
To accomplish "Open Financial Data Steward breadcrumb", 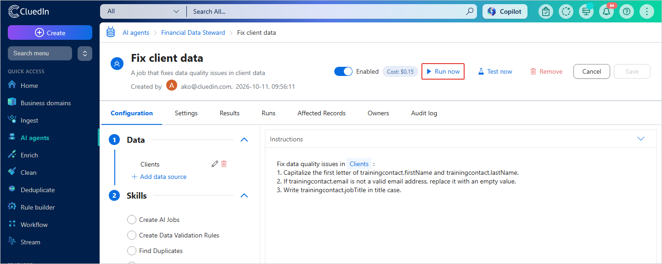I will coord(193,32).
